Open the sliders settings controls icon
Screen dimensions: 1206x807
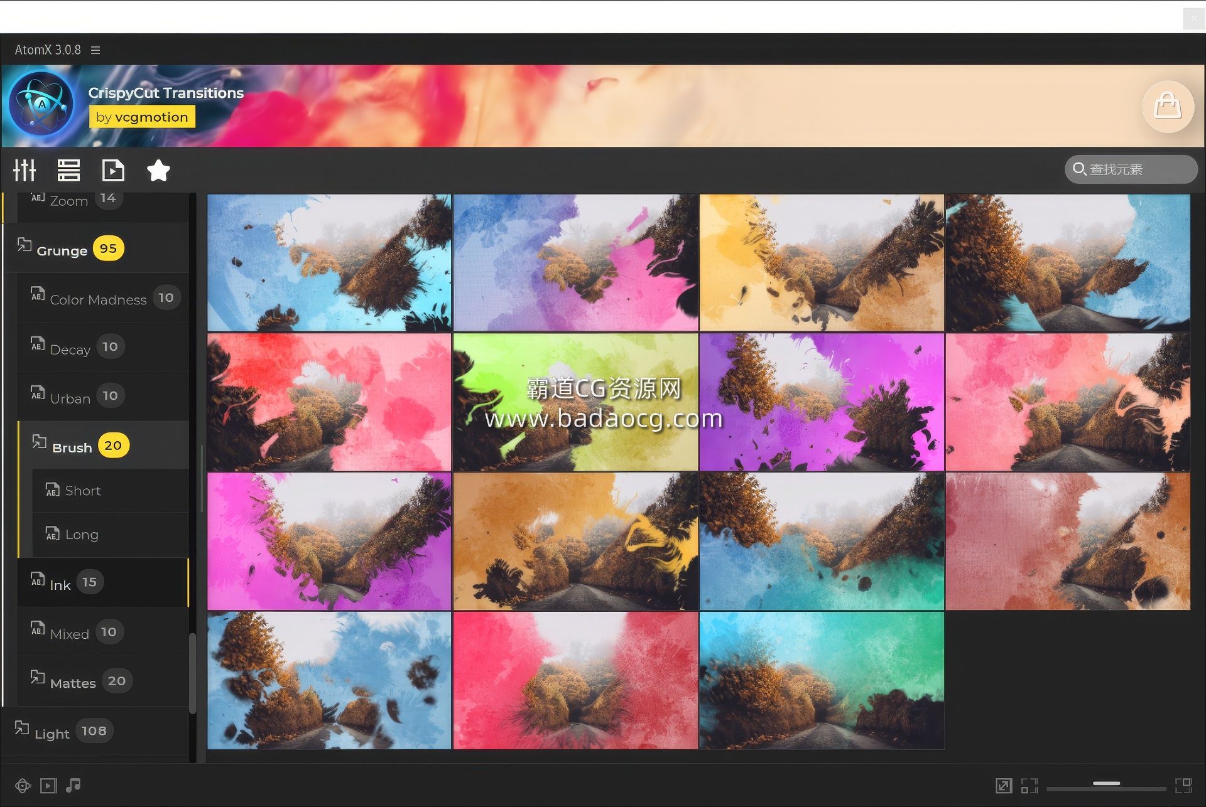(x=25, y=170)
